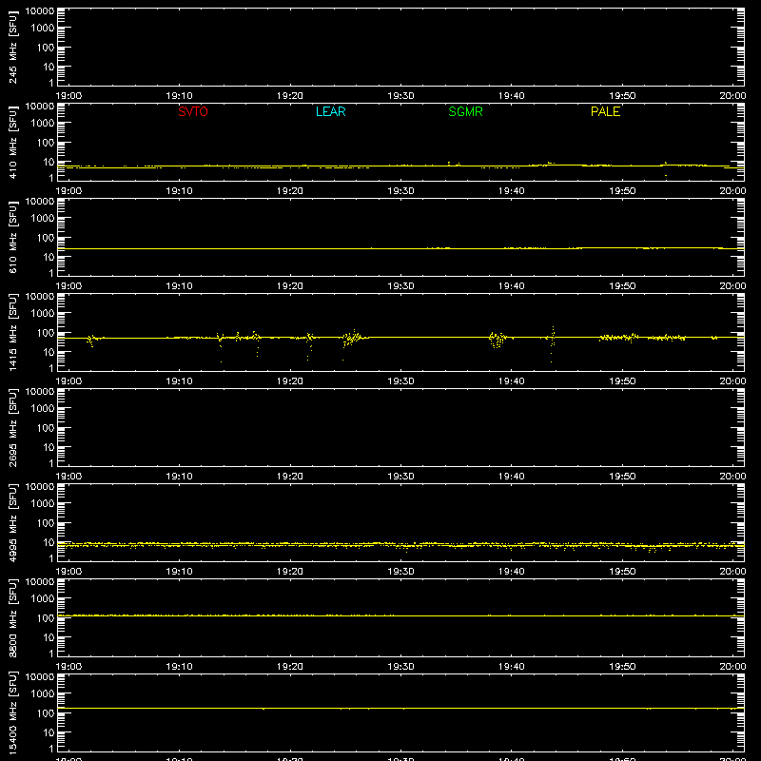
Task: Select the 410 MHz [SFU] axis label
Action: pos(13,142)
